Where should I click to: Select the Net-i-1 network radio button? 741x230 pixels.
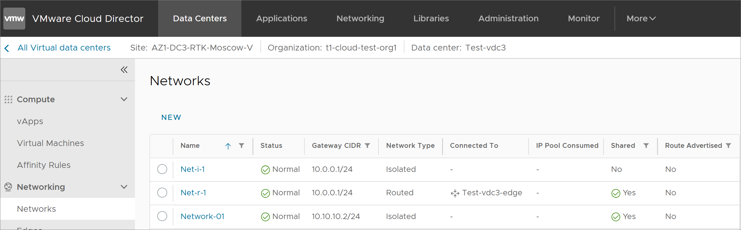click(x=162, y=169)
